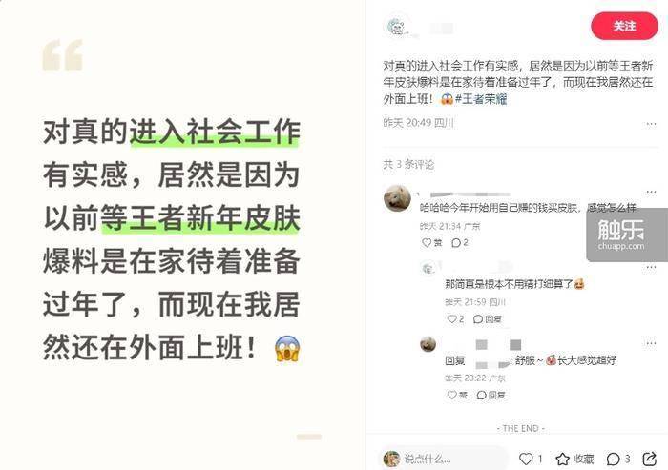Share the post using share icon
The width and height of the screenshot is (668, 470).
pos(649,459)
